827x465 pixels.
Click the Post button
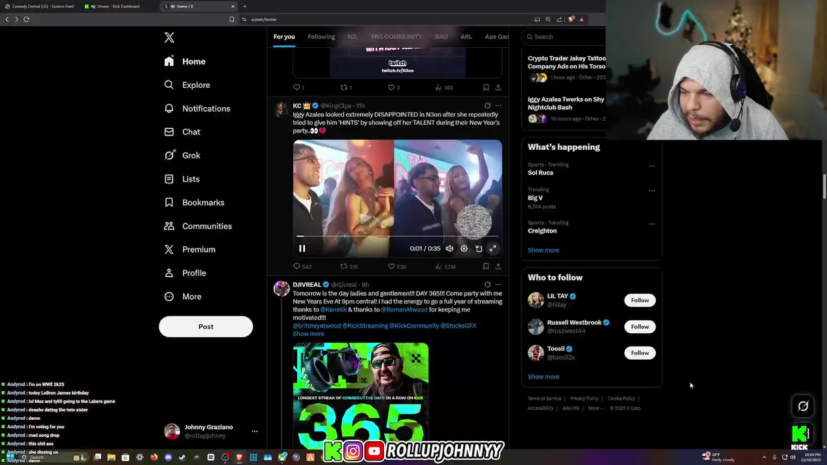205,326
